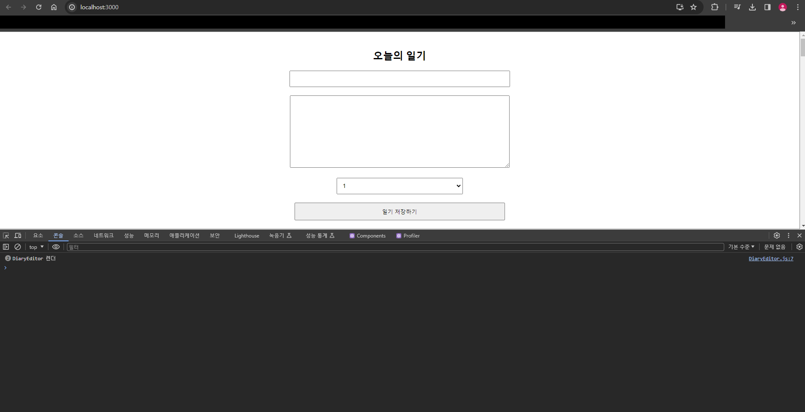Click the 문제 없음 issues indicator

pos(775,247)
